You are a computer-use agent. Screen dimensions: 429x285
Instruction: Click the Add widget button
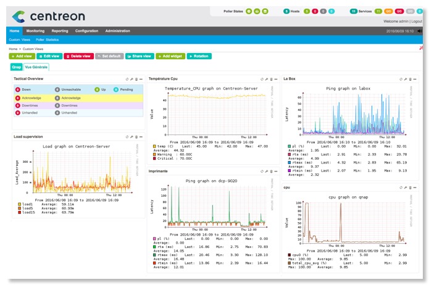coord(169,56)
